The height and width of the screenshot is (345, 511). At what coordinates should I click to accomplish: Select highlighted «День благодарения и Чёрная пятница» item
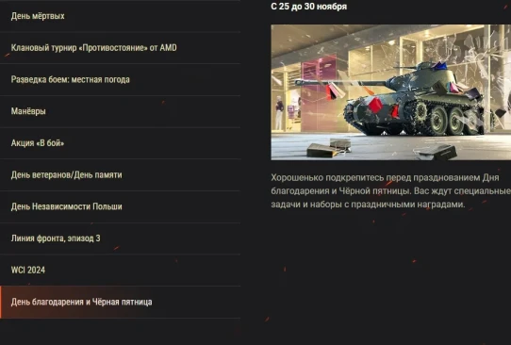pos(120,302)
